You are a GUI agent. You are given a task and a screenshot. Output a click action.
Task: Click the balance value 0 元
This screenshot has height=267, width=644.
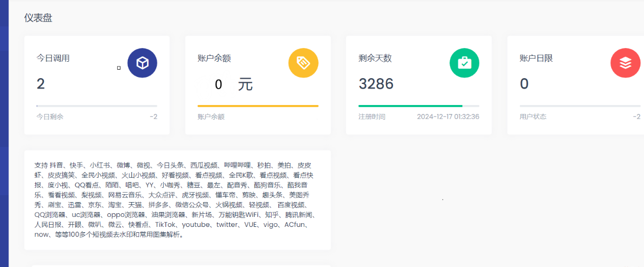point(234,84)
